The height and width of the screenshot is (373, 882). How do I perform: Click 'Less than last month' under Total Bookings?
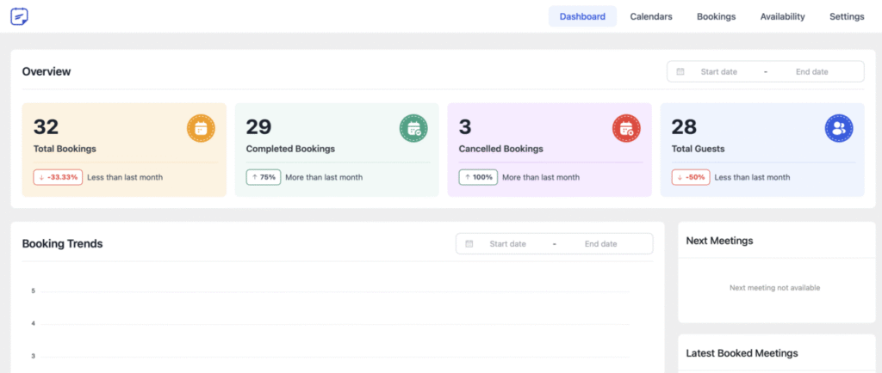click(125, 177)
